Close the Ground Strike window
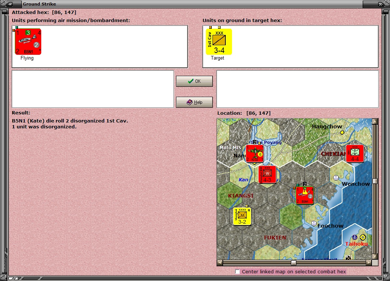Screen dimensions: 390x281 pos(380,4)
